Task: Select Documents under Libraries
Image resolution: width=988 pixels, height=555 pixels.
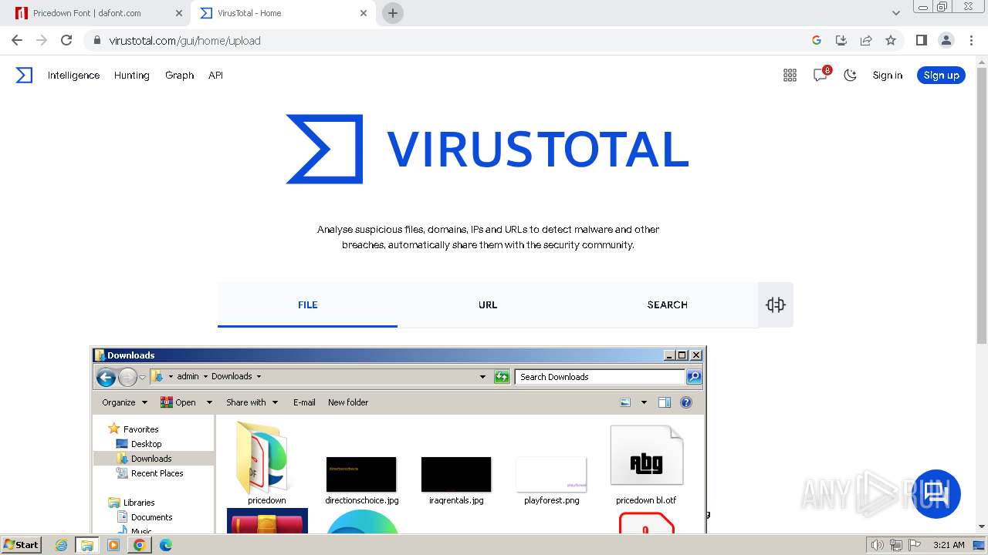Action: [151, 517]
